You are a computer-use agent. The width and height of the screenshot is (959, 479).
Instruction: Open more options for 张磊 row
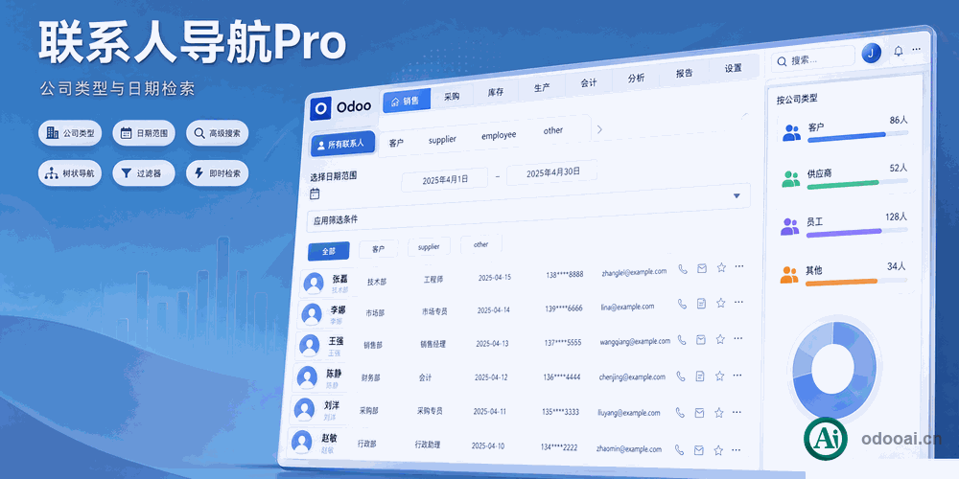pyautogui.click(x=739, y=265)
